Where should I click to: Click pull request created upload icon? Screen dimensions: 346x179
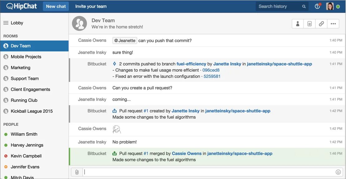(x=114, y=111)
